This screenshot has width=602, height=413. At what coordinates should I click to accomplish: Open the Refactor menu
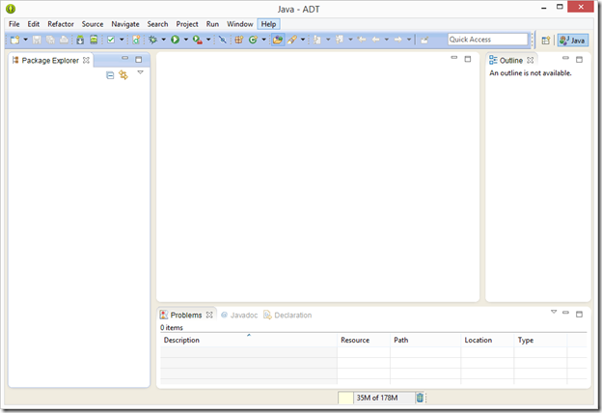coord(61,24)
